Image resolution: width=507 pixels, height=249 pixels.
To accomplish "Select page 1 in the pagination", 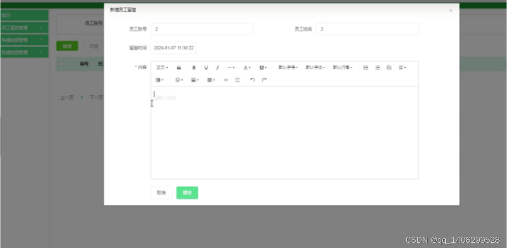I will coord(82,98).
